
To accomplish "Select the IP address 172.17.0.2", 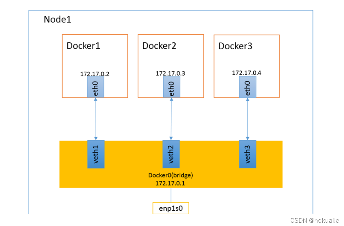I will tap(95, 74).
